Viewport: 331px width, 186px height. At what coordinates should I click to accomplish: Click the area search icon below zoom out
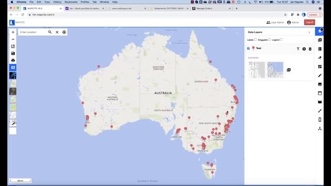pyautogui.click(x=13, y=46)
